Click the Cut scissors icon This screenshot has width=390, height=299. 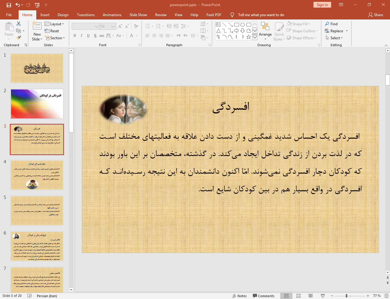point(19,24)
